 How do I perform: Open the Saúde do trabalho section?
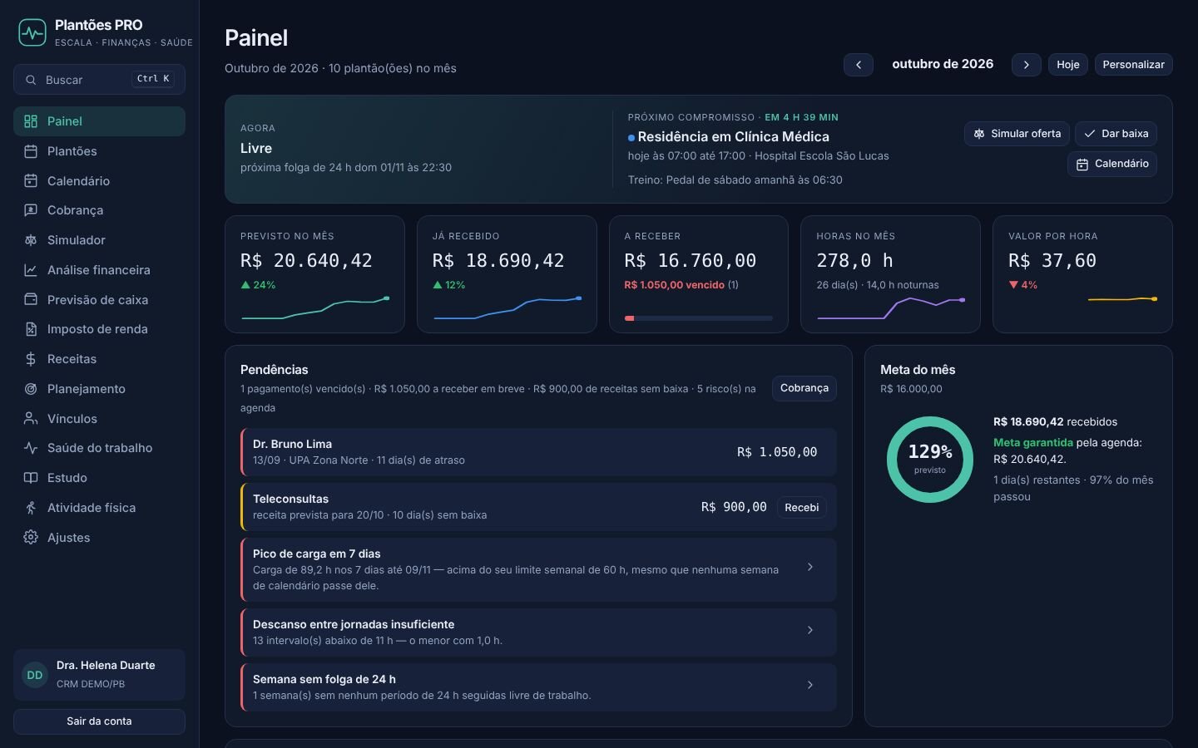pyautogui.click(x=99, y=448)
